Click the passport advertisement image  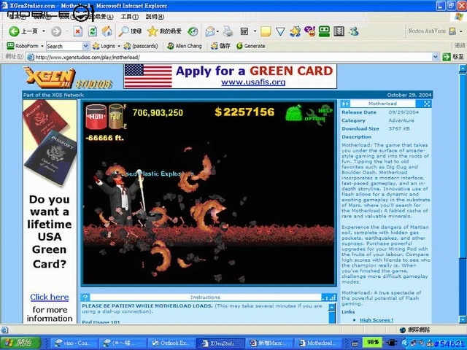50,143
